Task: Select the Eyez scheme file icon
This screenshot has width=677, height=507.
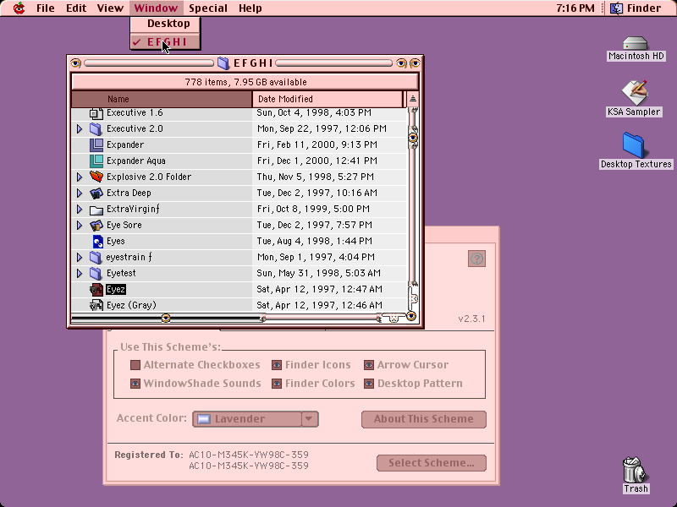Action: click(96, 289)
